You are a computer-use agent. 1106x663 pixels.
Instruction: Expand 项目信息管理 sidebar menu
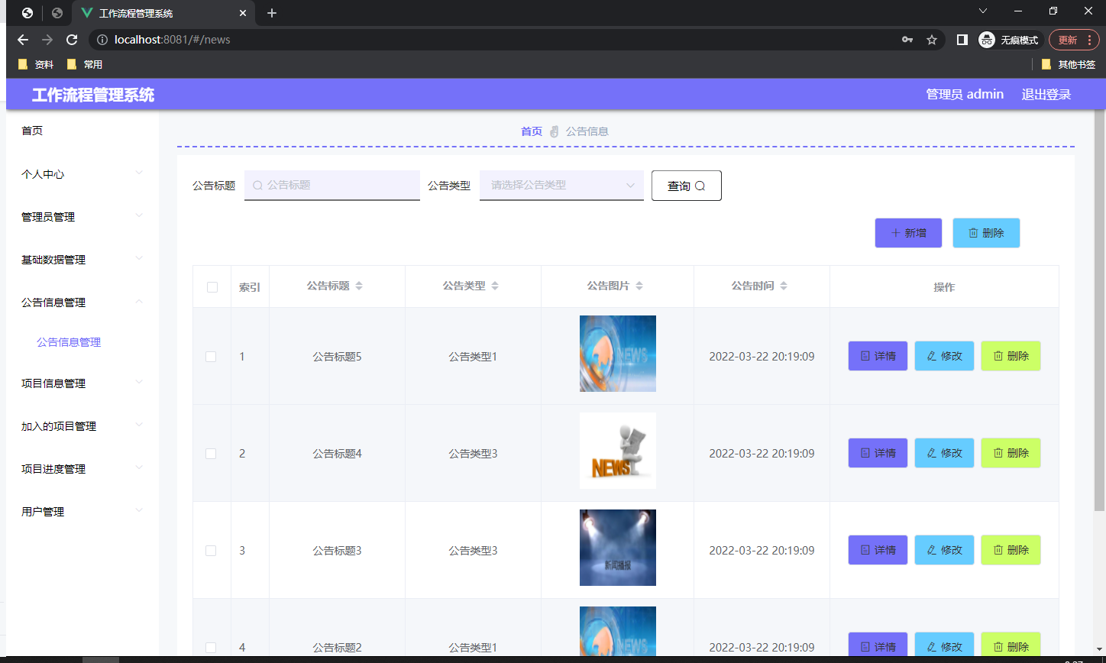coord(82,383)
